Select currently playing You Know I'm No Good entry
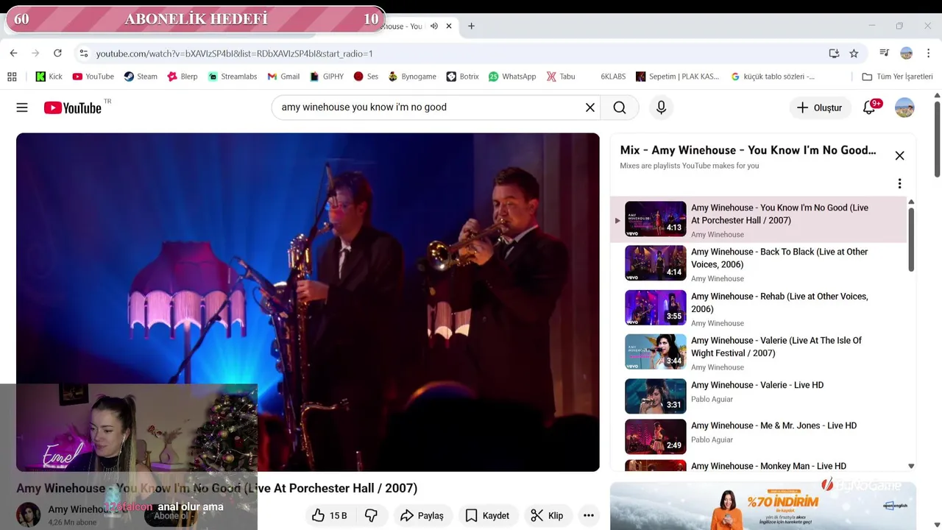The height and width of the screenshot is (530, 942). coord(758,219)
